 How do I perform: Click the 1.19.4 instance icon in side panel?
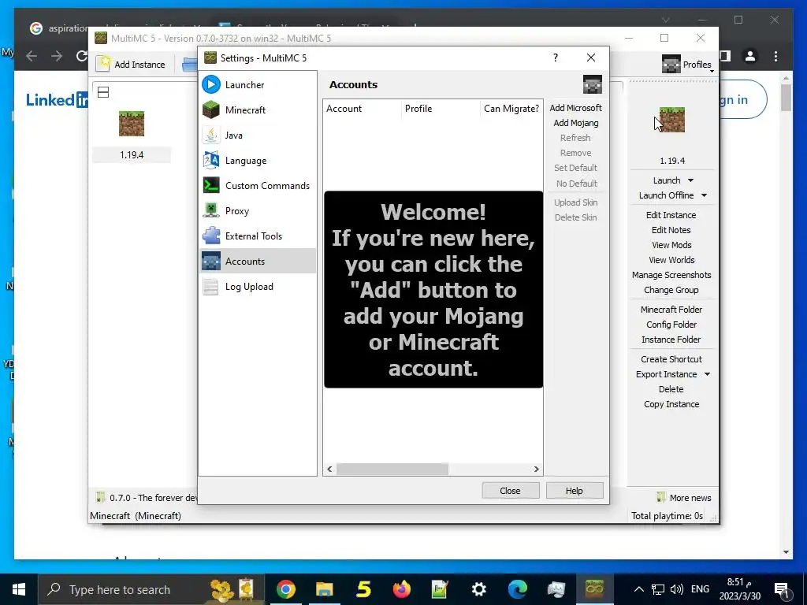click(672, 120)
